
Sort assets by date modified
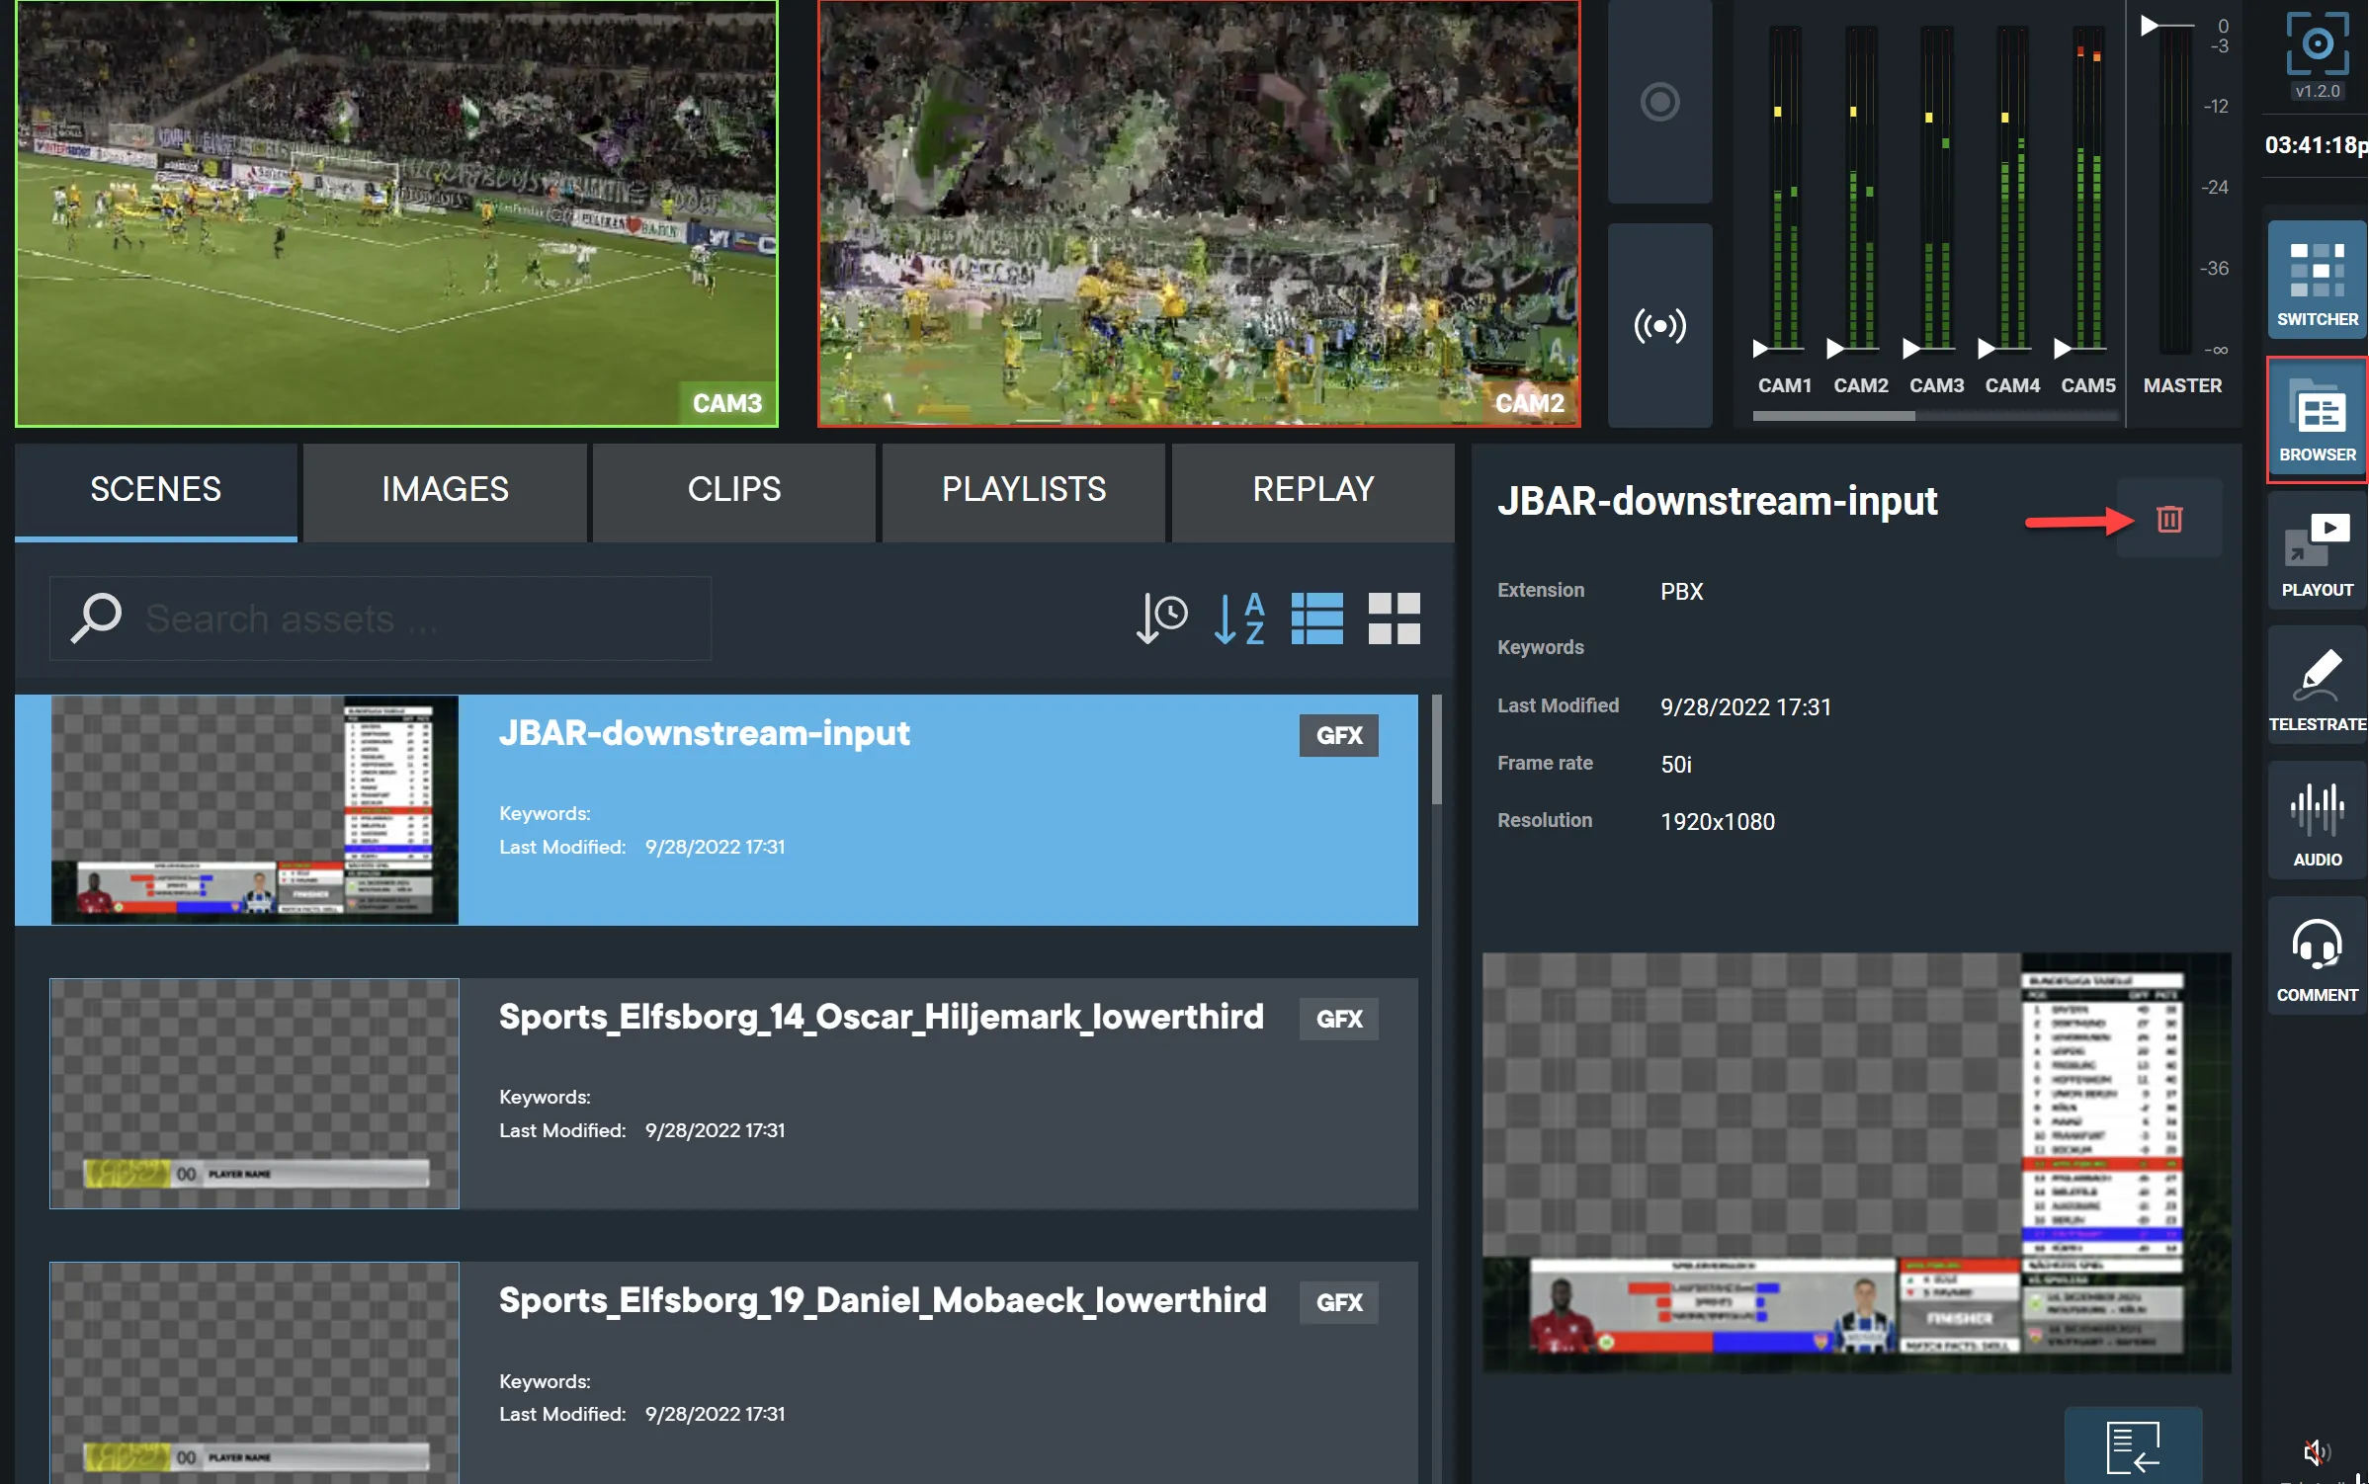click(1161, 618)
